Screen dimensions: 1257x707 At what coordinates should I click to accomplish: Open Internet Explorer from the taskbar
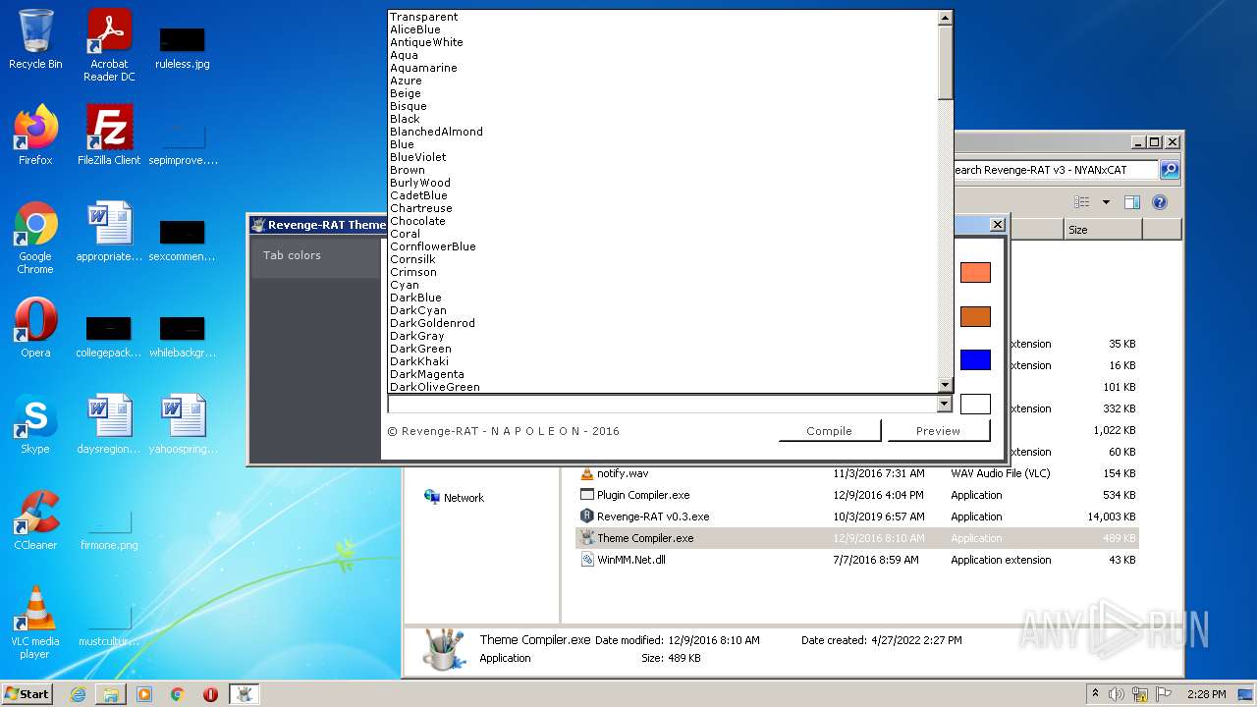(x=78, y=694)
